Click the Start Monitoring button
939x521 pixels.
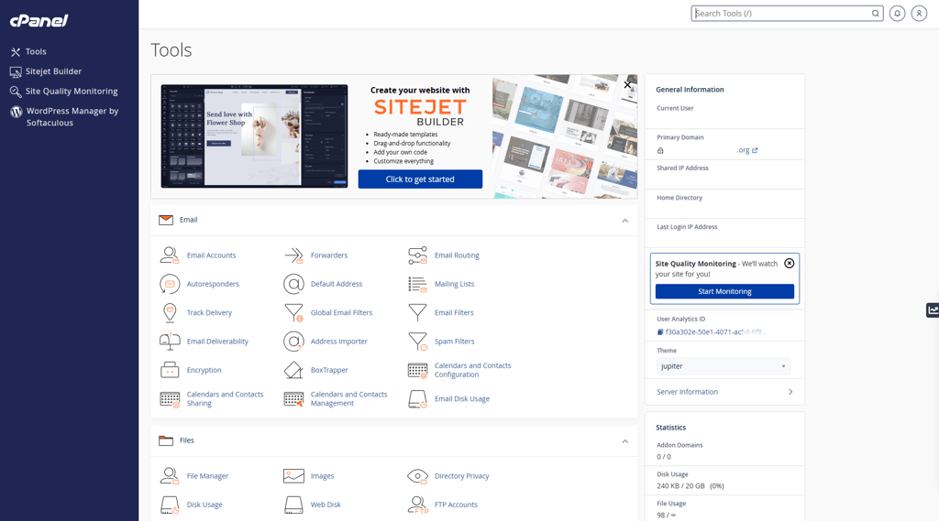724,291
